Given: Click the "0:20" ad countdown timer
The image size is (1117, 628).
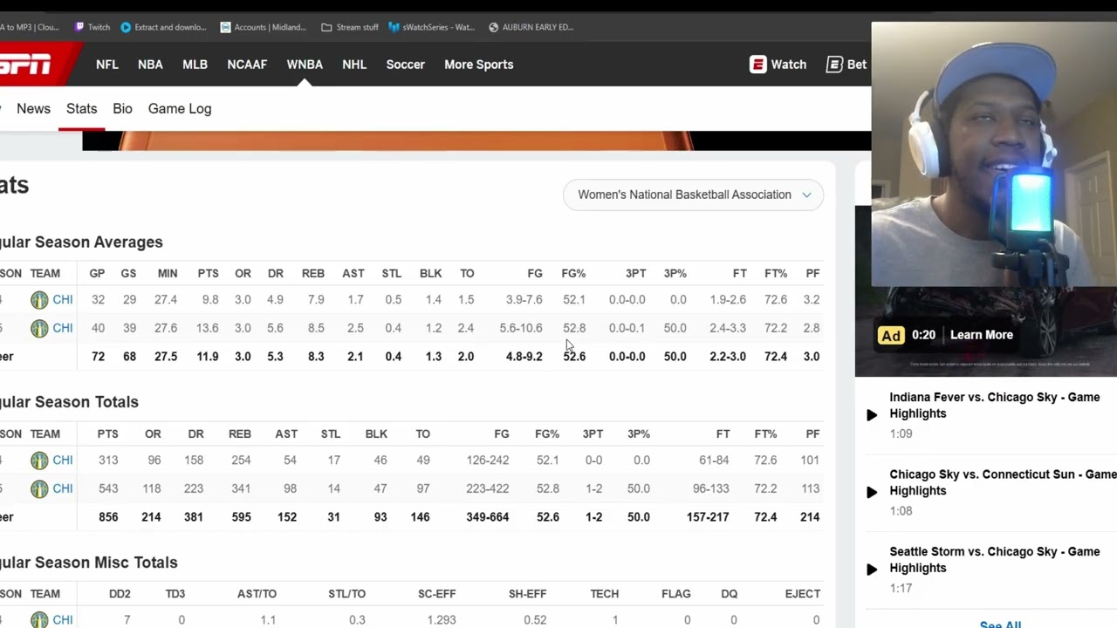Looking at the screenshot, I should pyautogui.click(x=923, y=335).
